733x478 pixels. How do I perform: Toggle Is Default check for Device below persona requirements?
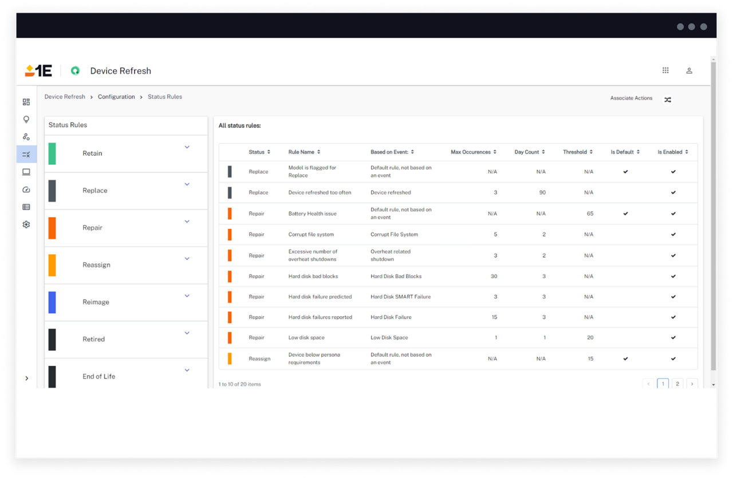(625, 359)
